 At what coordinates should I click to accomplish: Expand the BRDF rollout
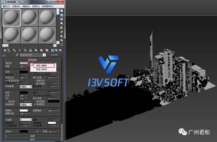click(x=33, y=140)
